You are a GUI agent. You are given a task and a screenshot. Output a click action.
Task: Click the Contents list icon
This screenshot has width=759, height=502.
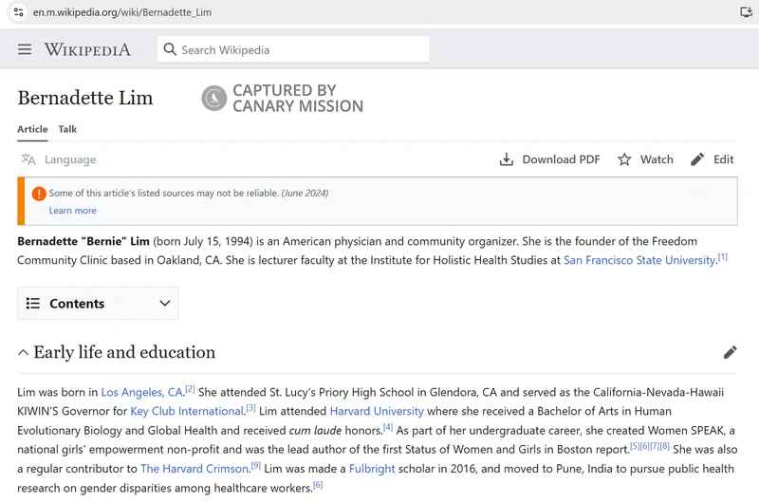point(33,303)
